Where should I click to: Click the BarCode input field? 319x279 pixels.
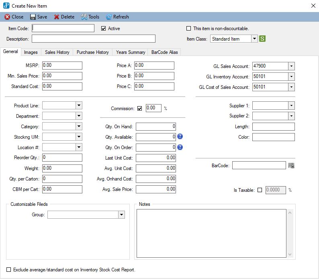point(259,165)
